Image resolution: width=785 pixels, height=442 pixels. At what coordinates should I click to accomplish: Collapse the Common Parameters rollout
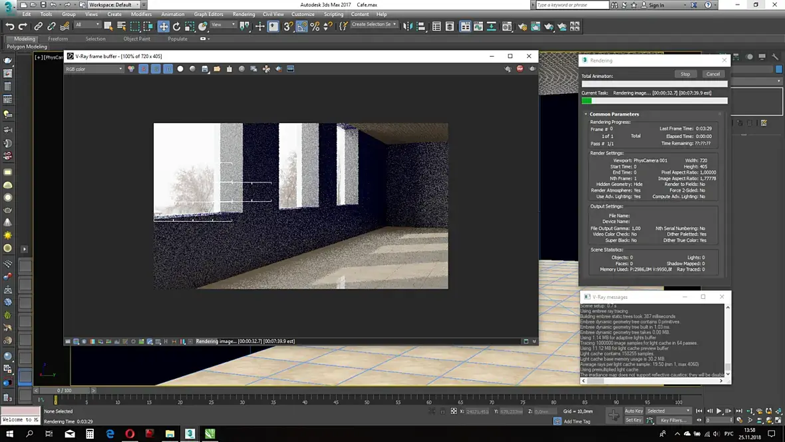[613, 114]
